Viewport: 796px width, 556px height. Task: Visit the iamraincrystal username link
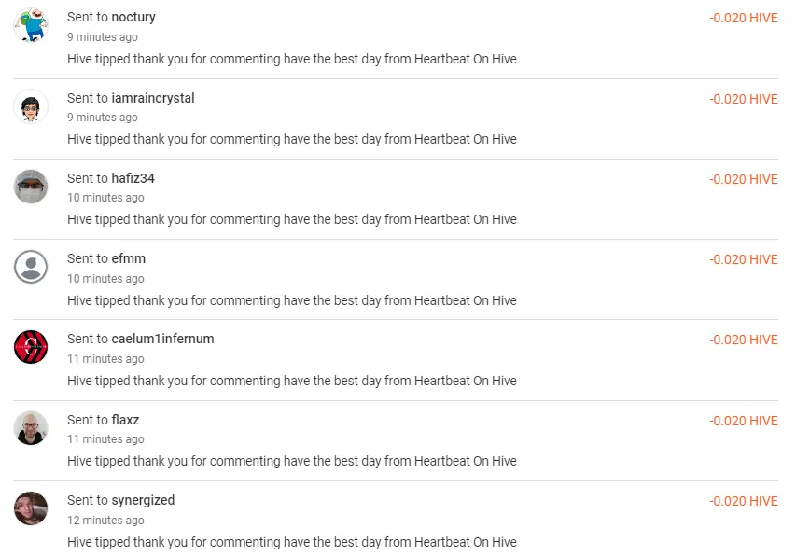click(x=153, y=98)
